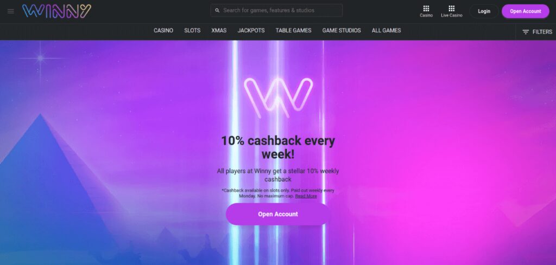Choose TABLE GAMES in navigation

click(294, 30)
